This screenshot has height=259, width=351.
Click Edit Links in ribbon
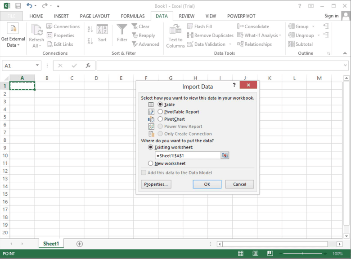(60, 44)
